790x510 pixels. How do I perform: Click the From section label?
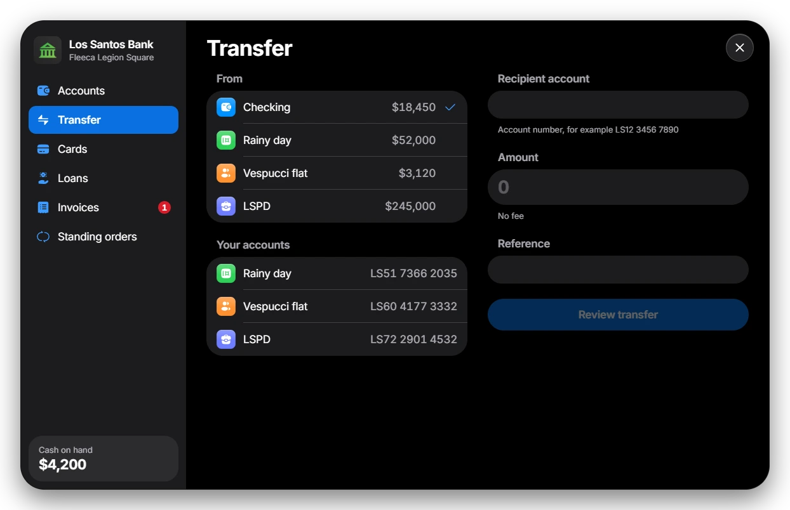(x=229, y=79)
